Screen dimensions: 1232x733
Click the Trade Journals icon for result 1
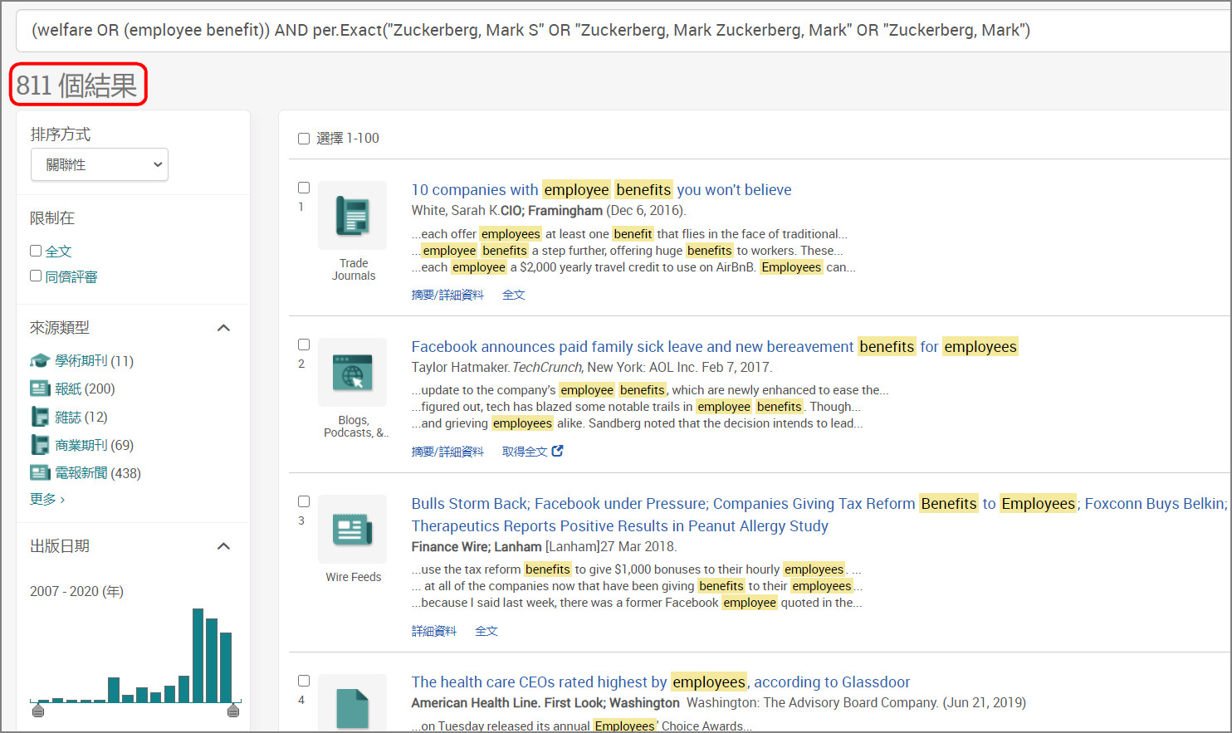point(353,216)
